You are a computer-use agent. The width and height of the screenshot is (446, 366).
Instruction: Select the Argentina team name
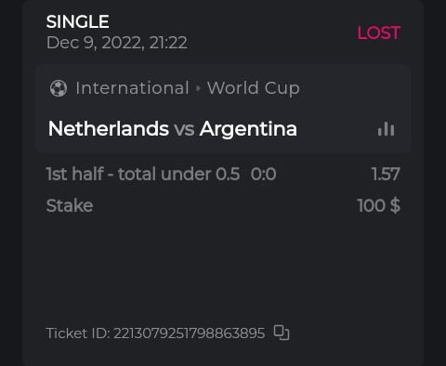point(248,129)
